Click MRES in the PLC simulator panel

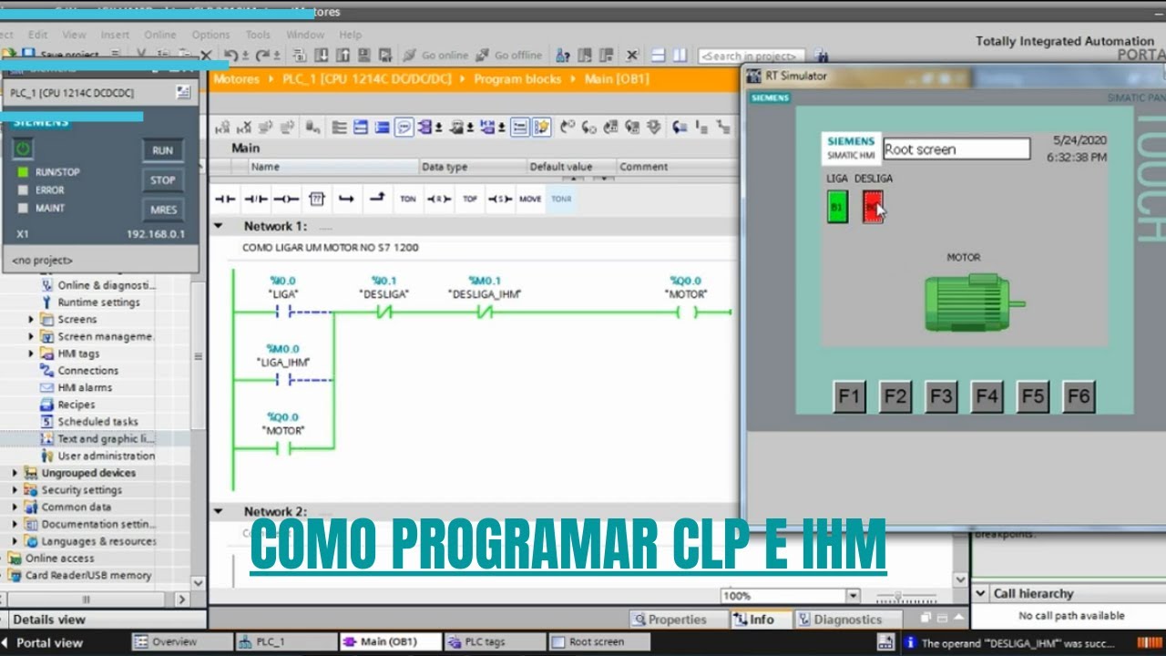tap(163, 210)
